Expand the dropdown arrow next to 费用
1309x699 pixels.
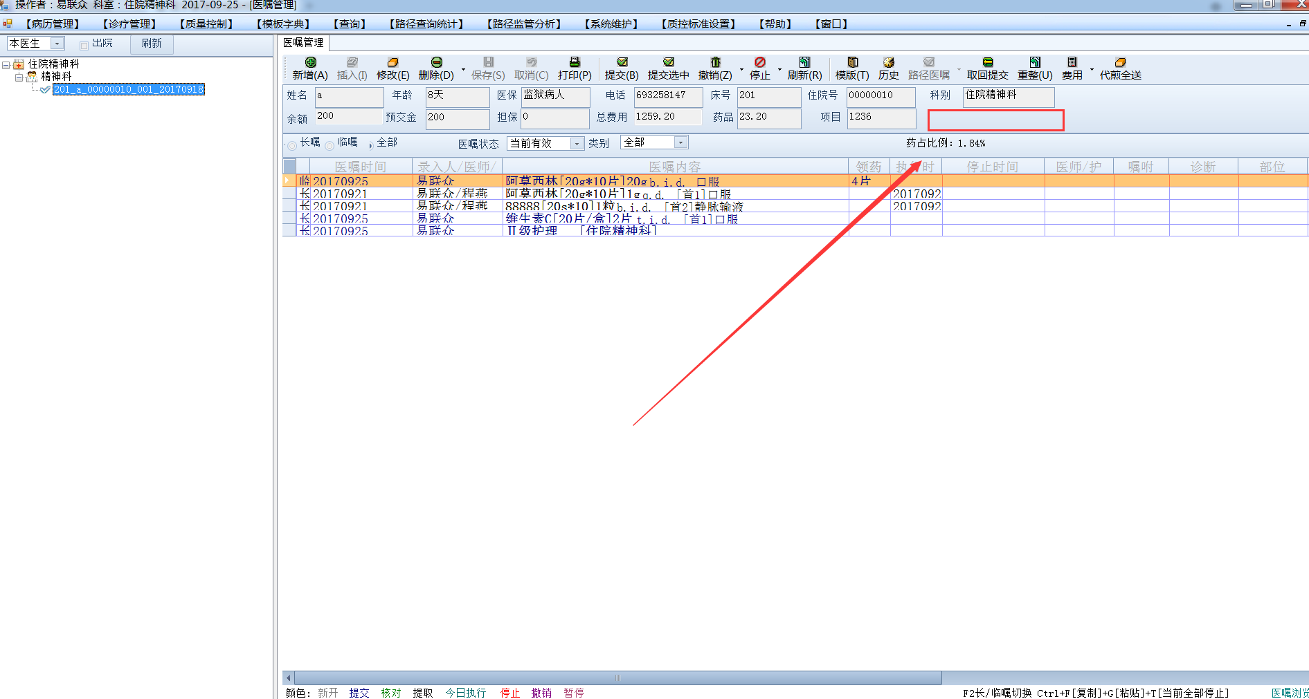click(1092, 69)
